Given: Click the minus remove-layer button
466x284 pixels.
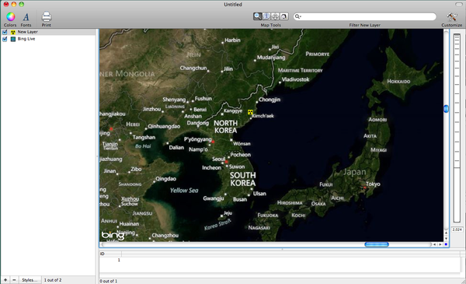Looking at the screenshot, I should coord(14,280).
